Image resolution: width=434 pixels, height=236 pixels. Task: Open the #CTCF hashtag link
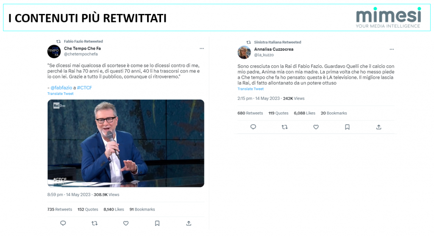84,88
